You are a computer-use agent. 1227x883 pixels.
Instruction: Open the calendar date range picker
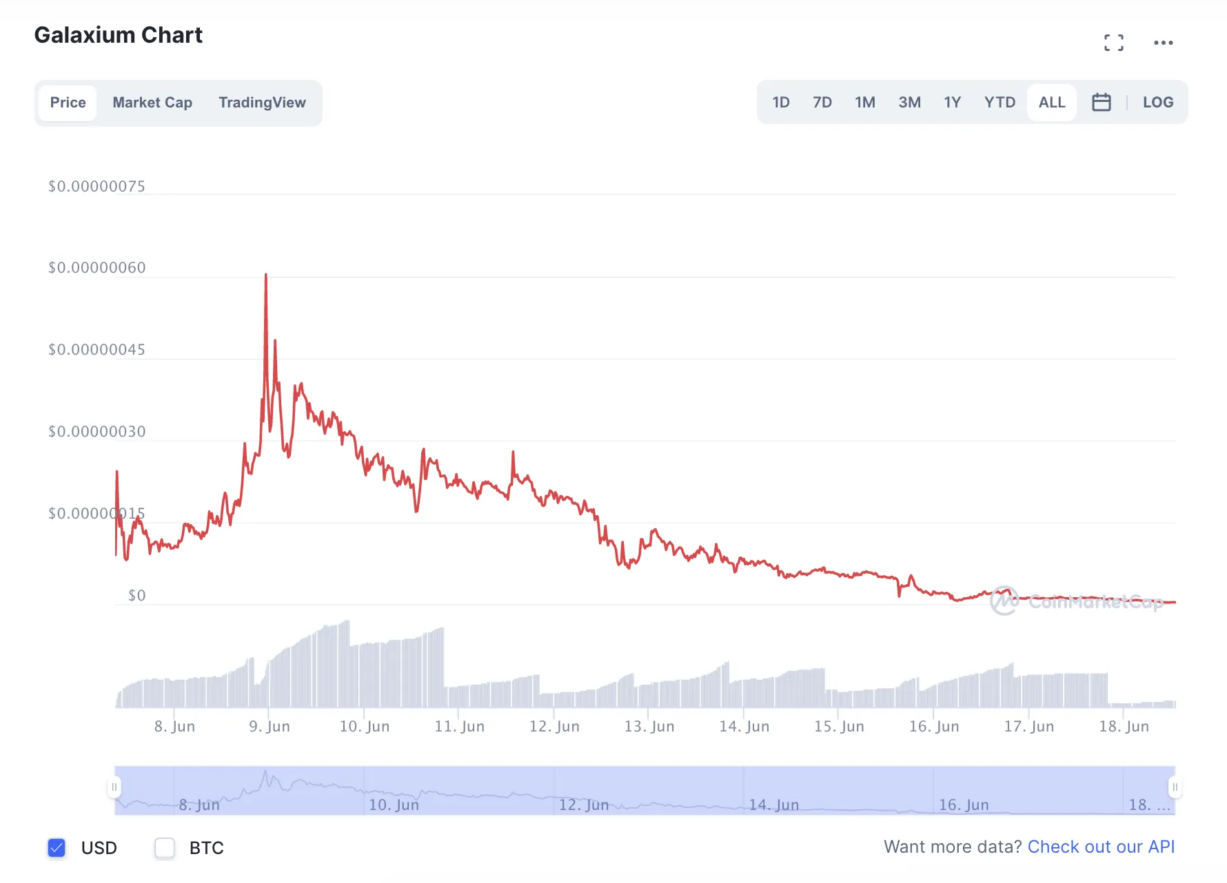[x=1101, y=102]
